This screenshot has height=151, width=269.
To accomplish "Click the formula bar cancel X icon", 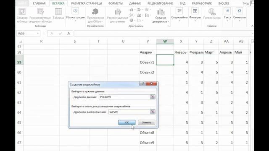I will 52,34.
